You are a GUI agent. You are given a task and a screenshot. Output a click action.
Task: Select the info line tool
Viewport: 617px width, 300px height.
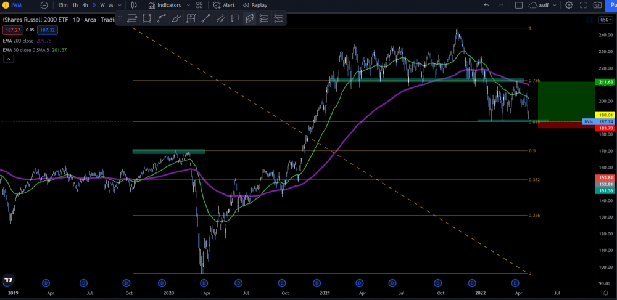tap(220, 18)
